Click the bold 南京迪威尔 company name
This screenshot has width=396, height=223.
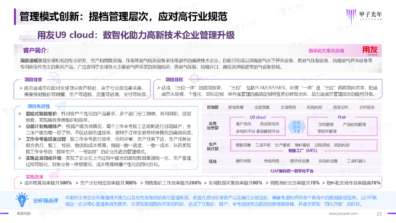click(31, 61)
